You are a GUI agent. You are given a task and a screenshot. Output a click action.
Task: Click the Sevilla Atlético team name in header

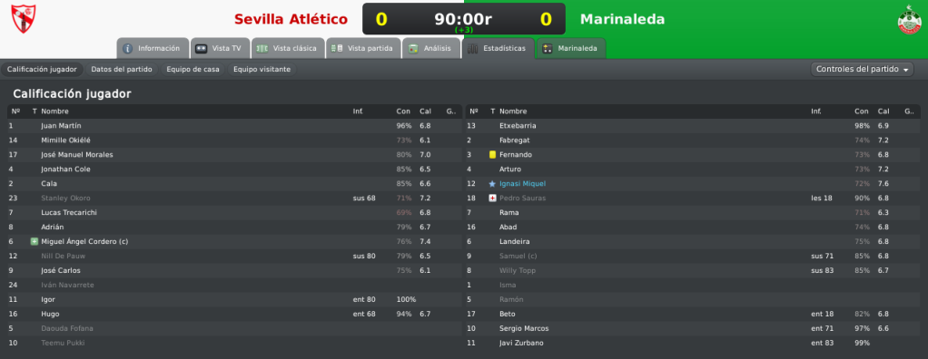click(291, 19)
